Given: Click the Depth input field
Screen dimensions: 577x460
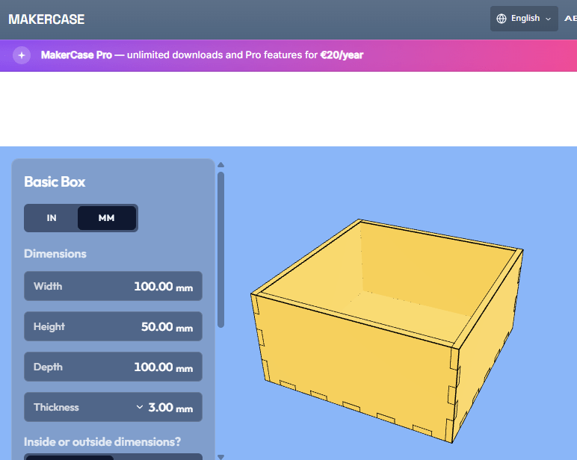Looking at the screenshot, I should (x=113, y=367).
